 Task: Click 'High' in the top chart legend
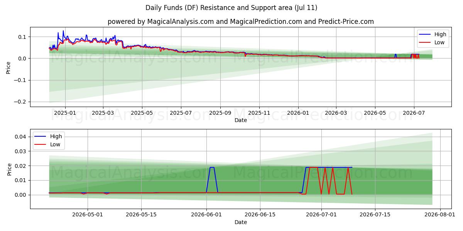coord(440,34)
